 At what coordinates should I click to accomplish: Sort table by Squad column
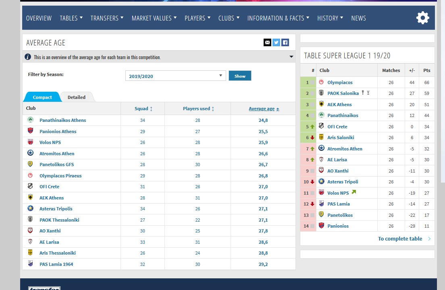[x=143, y=109]
